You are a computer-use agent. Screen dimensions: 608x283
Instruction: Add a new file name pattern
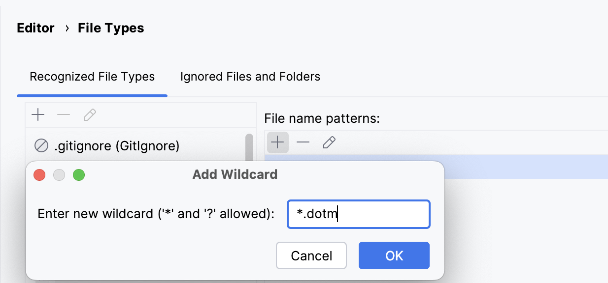[x=277, y=142]
